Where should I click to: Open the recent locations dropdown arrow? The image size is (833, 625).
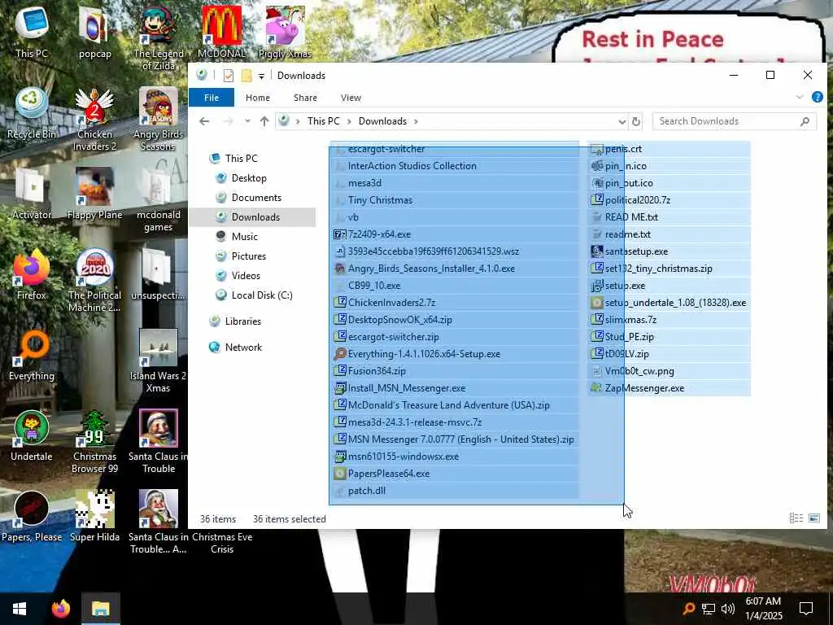click(x=247, y=121)
